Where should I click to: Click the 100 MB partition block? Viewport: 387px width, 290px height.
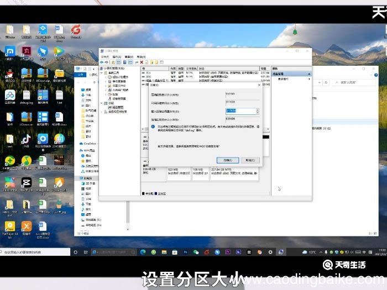(200, 173)
